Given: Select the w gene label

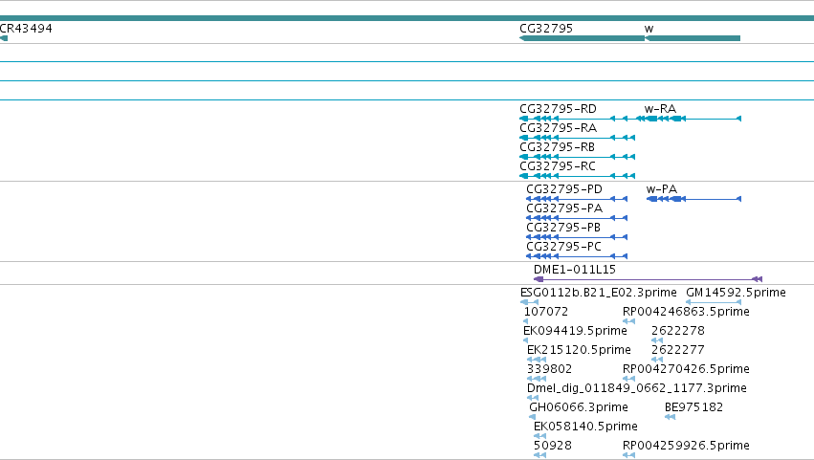Looking at the screenshot, I should 649,29.
